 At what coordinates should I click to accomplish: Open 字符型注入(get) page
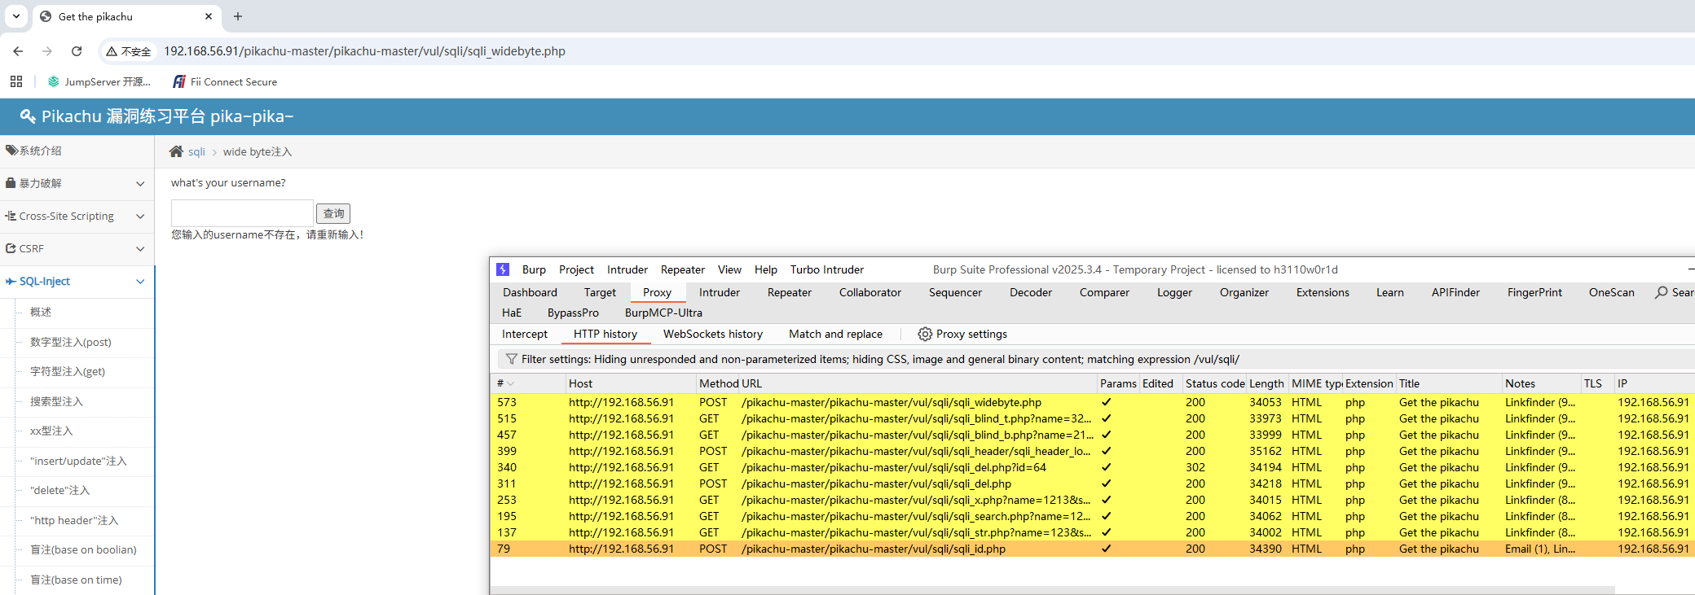point(68,371)
